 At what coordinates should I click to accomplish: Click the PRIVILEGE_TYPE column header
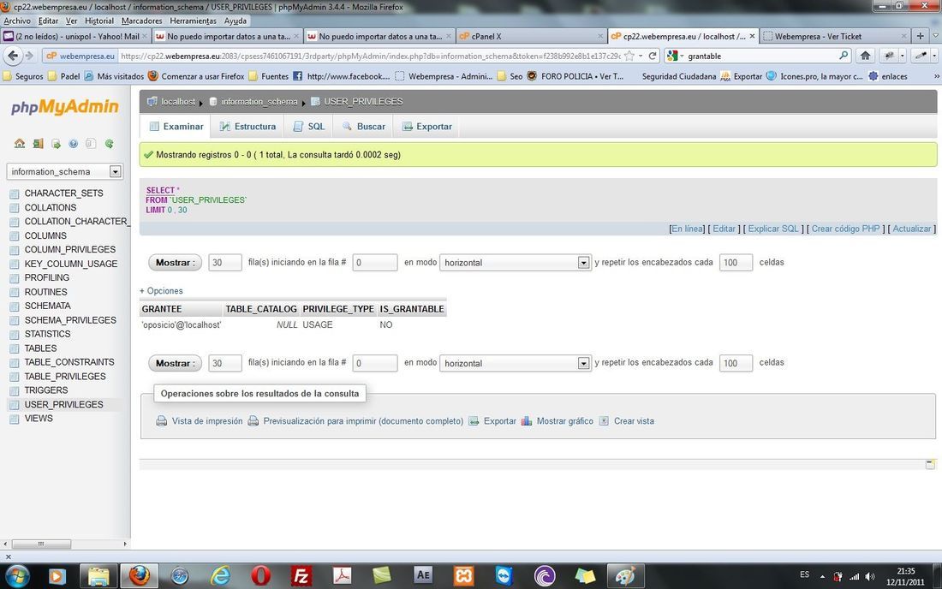[x=338, y=308]
